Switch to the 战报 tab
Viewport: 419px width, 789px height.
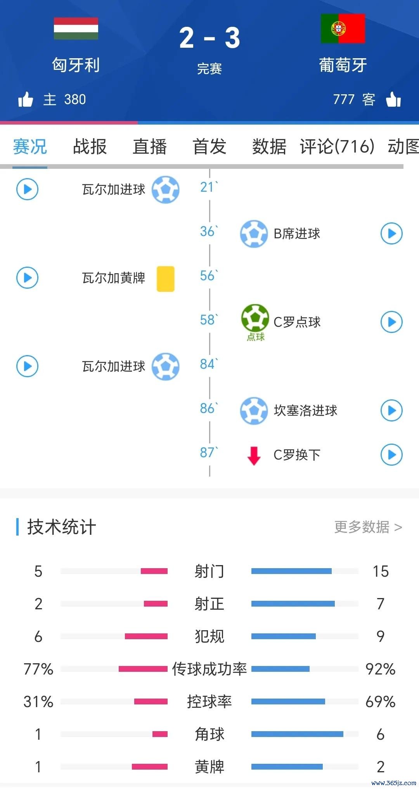[x=90, y=147]
